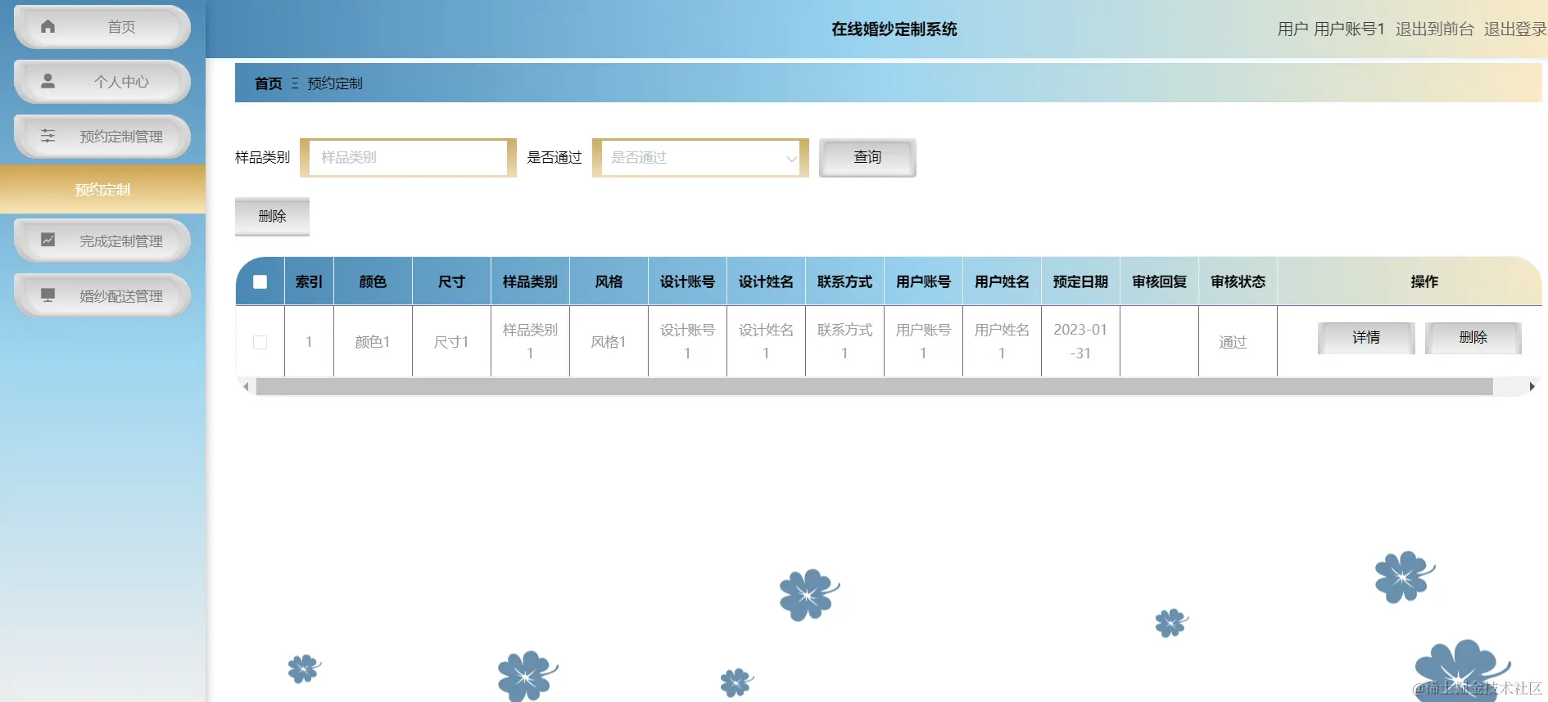The height and width of the screenshot is (702, 1548).
Task: Click the 联系方式 column header
Action: 844,281
